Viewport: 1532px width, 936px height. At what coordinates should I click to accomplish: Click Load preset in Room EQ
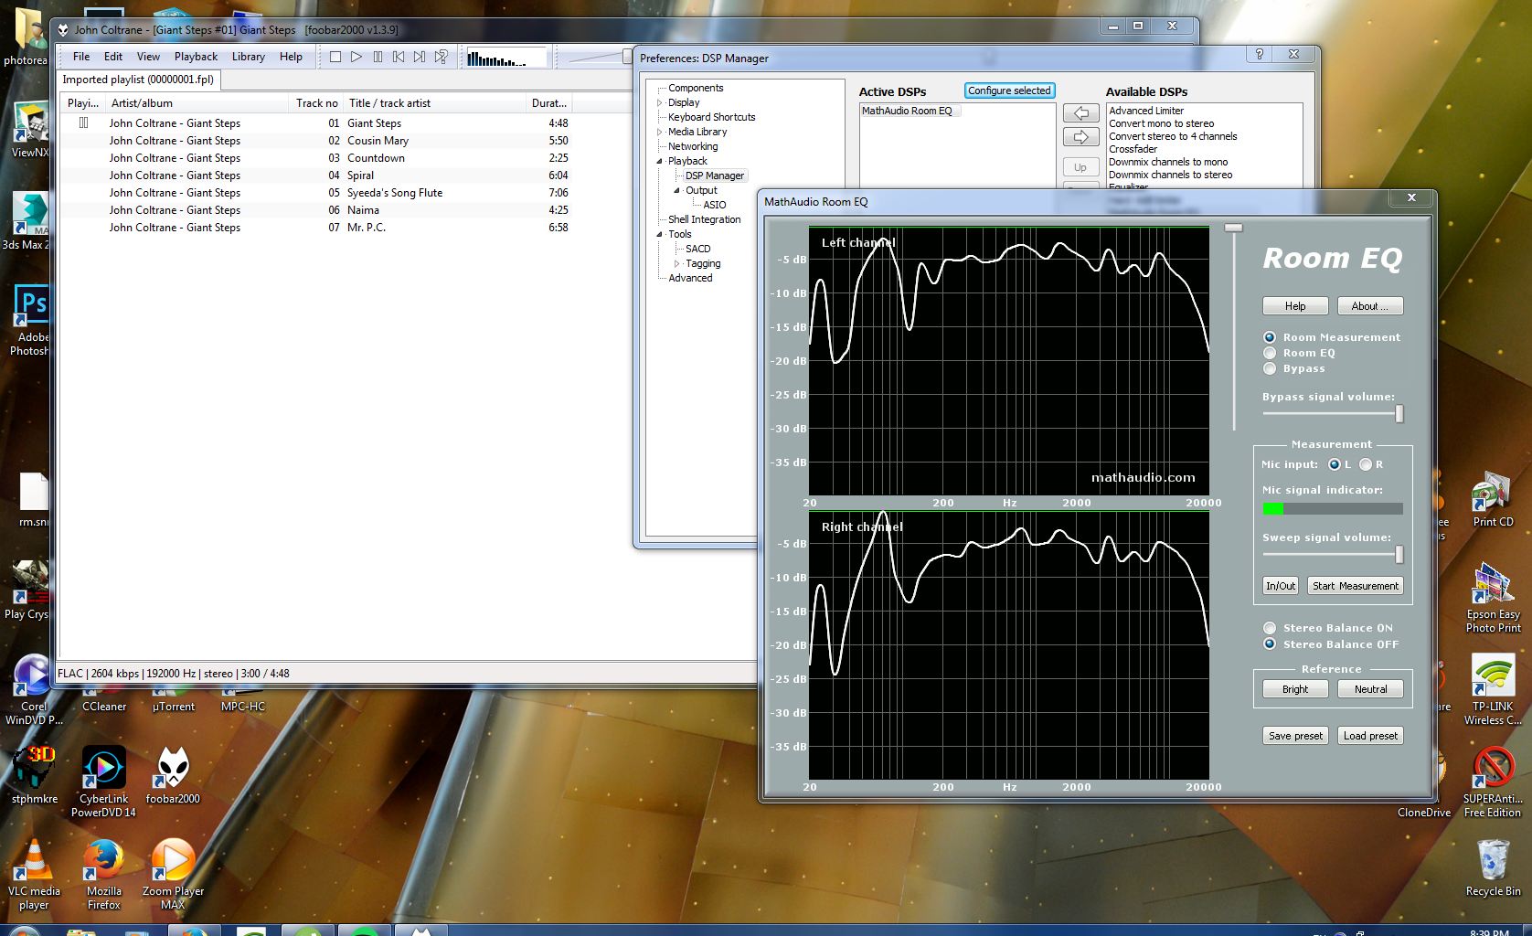[1370, 736]
